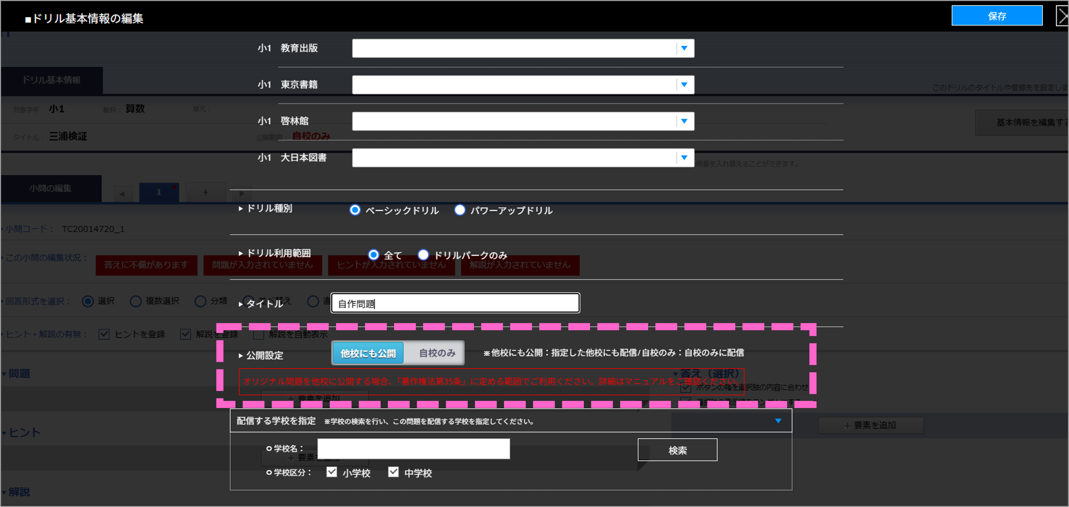Viewport: 1069px width, 507px height.
Task: Select the パワーアップドリル radio option
Action: (x=459, y=210)
